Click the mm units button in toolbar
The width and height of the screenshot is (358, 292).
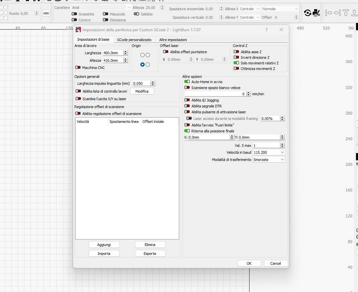46,13
